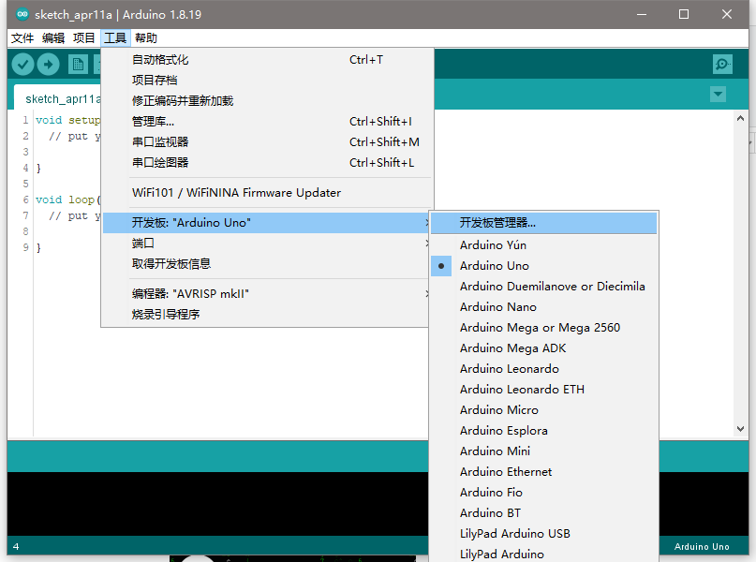756x562 pixels.
Task: Select 取得开发板信息 entry
Action: (x=267, y=263)
